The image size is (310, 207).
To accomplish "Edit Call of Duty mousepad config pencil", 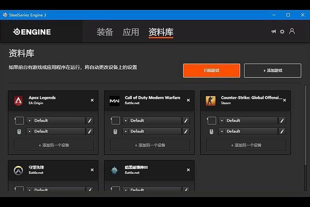I will (x=186, y=121).
